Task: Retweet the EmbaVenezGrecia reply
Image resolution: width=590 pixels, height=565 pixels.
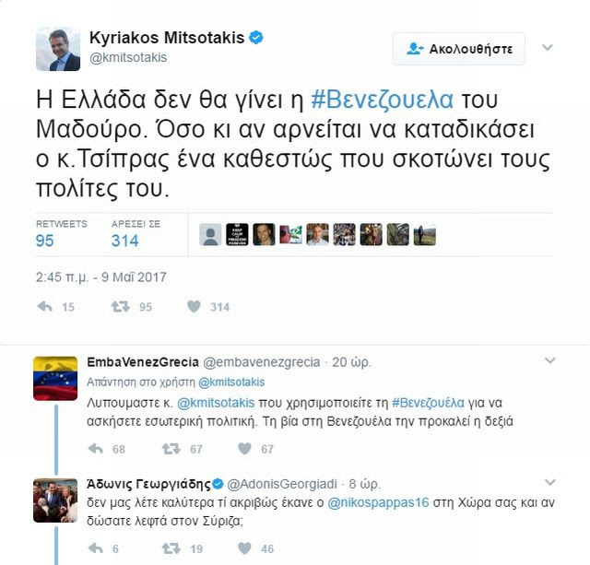Action: [x=171, y=448]
